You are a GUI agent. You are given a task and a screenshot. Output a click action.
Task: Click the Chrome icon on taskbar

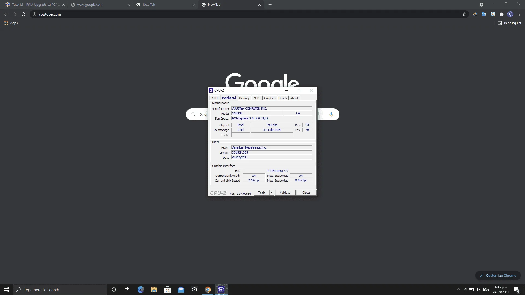(208, 290)
